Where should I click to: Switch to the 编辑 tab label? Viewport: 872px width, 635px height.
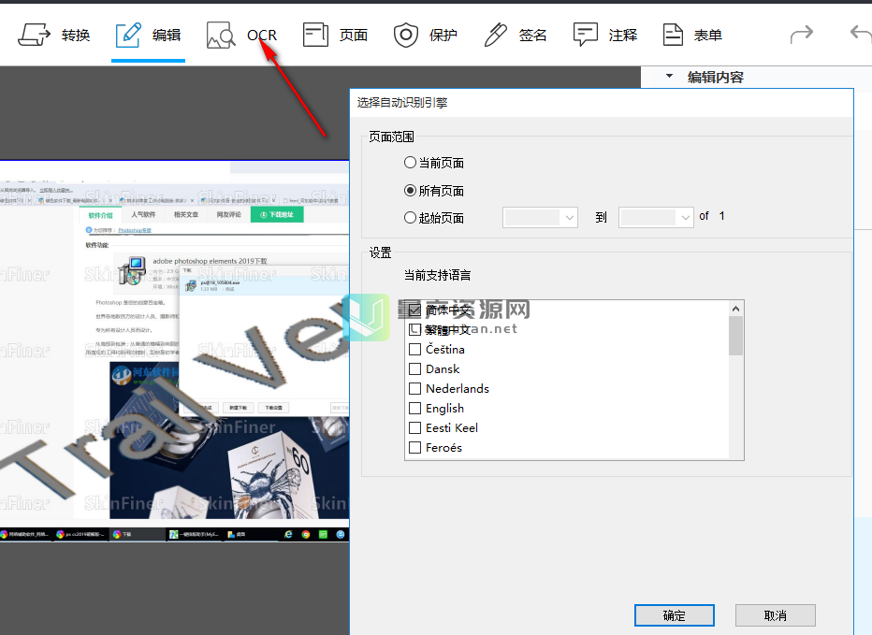click(167, 36)
